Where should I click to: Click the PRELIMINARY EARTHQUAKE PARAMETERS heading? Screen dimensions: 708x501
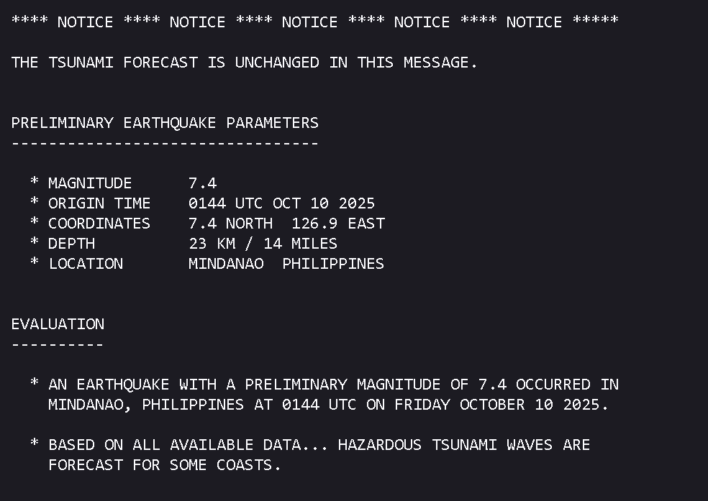pos(165,123)
